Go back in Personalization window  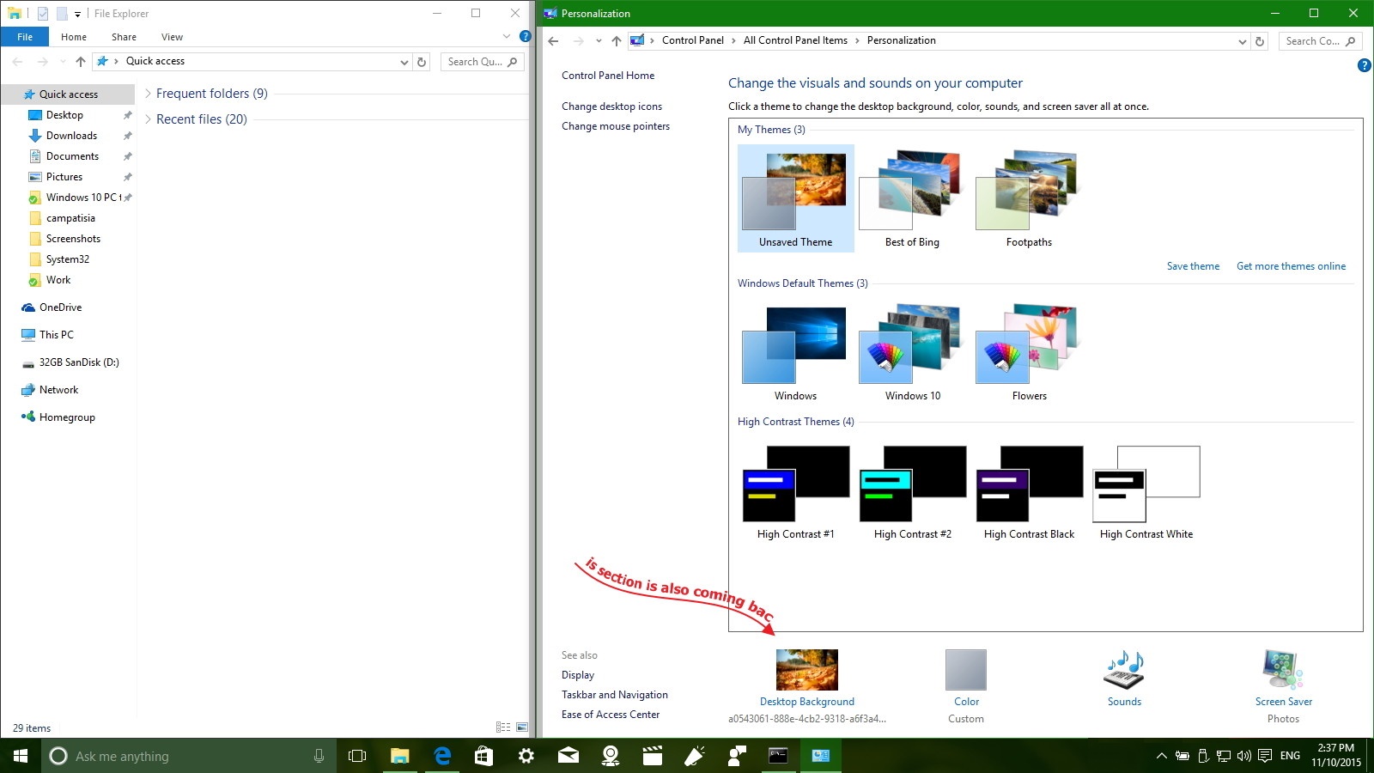point(554,41)
